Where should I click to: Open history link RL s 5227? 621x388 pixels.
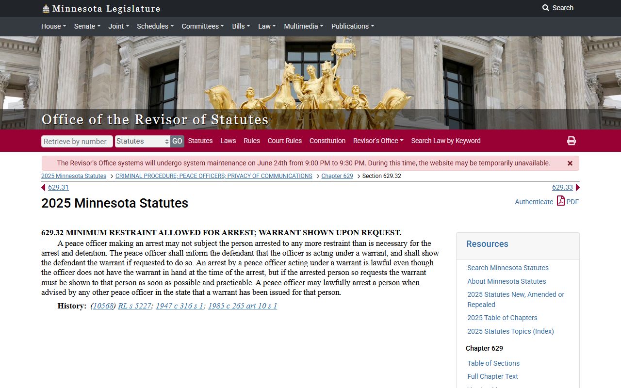pyautogui.click(x=134, y=306)
